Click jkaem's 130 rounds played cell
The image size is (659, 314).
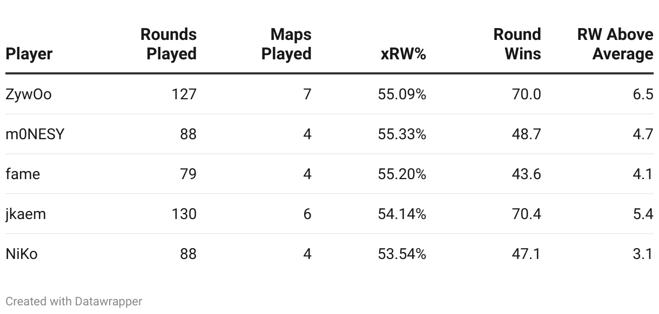click(x=184, y=214)
